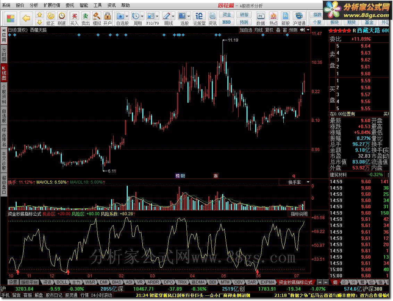The height and width of the screenshot is (301, 393).
Task: Expand the 画线 drawing dropdown arrow
Action: coord(173,16)
